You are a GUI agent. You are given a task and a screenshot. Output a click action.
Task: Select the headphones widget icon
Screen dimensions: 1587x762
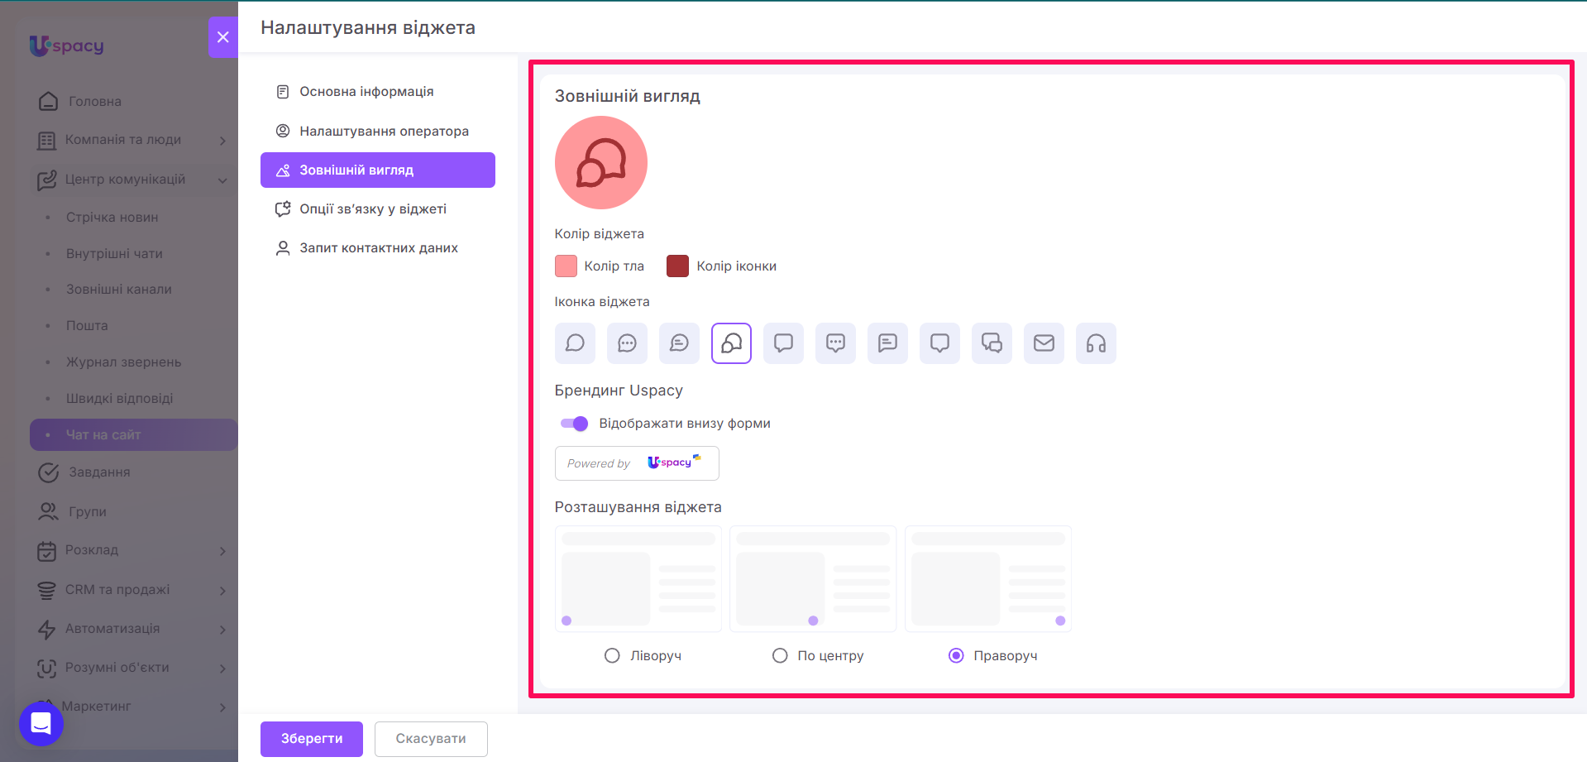[x=1096, y=343]
